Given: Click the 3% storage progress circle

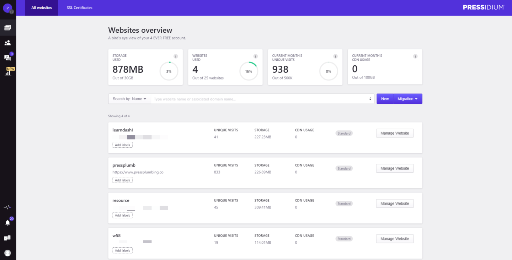Looking at the screenshot, I should [x=169, y=71].
